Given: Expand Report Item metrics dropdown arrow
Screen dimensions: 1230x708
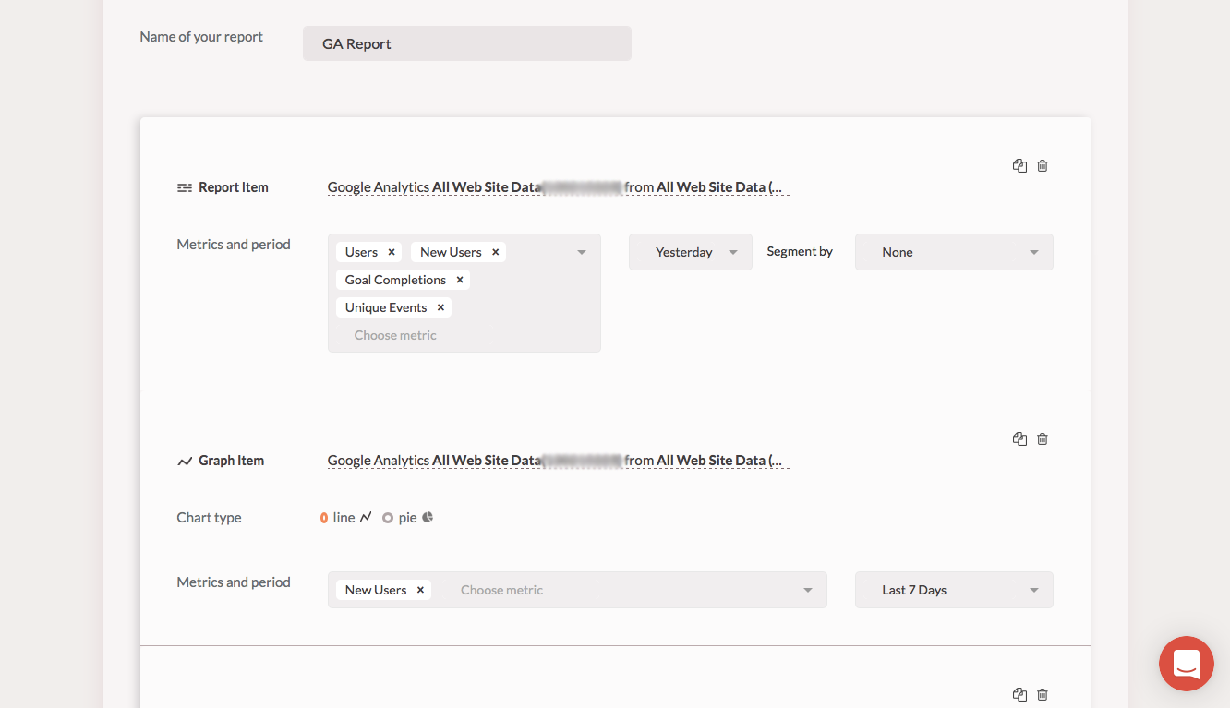Looking at the screenshot, I should tap(582, 252).
